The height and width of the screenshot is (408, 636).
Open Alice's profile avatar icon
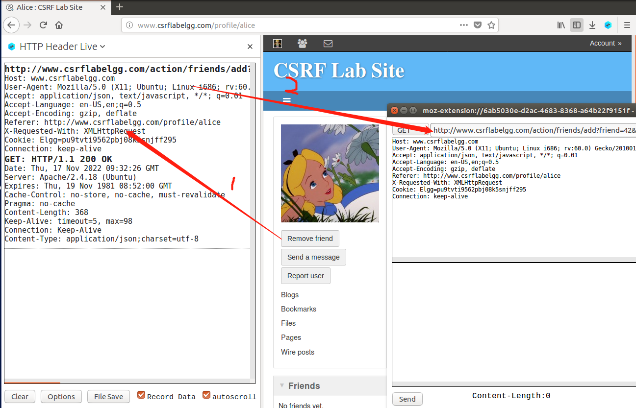point(277,43)
